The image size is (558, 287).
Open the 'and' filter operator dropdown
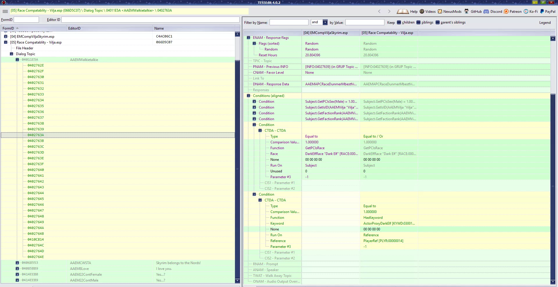(325, 22)
